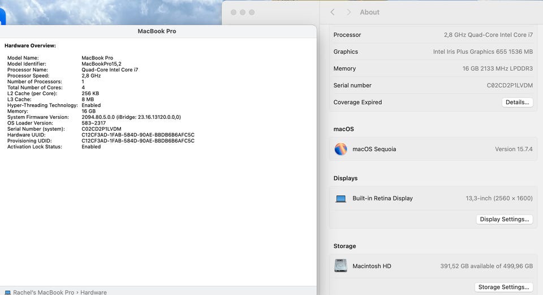This screenshot has height=295, width=543.
Task: Go back using the About back chevron
Action: click(x=333, y=12)
